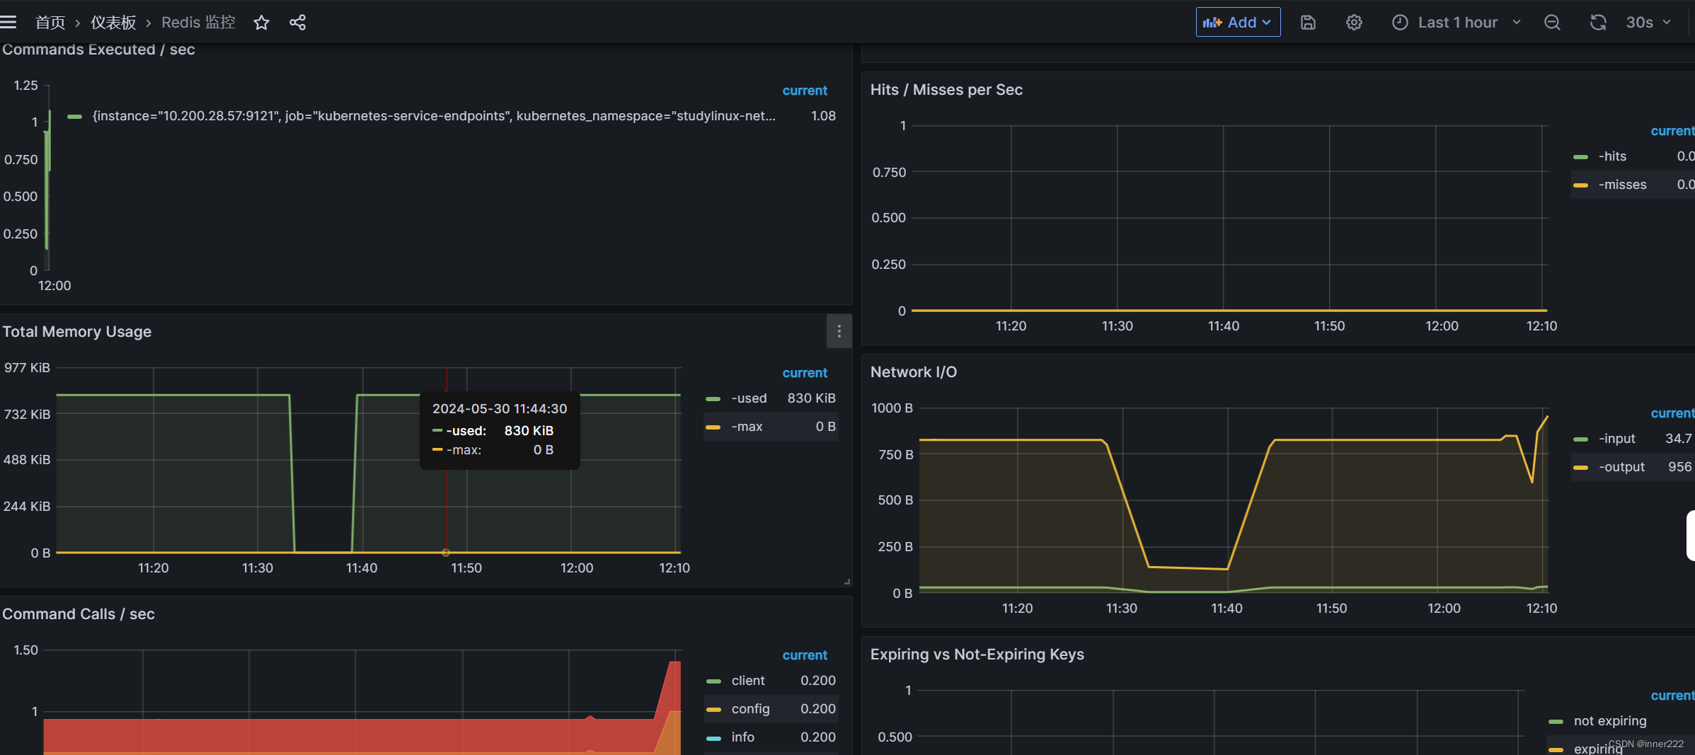
Task: Toggle not expiring series in legend
Action: [x=1610, y=721]
